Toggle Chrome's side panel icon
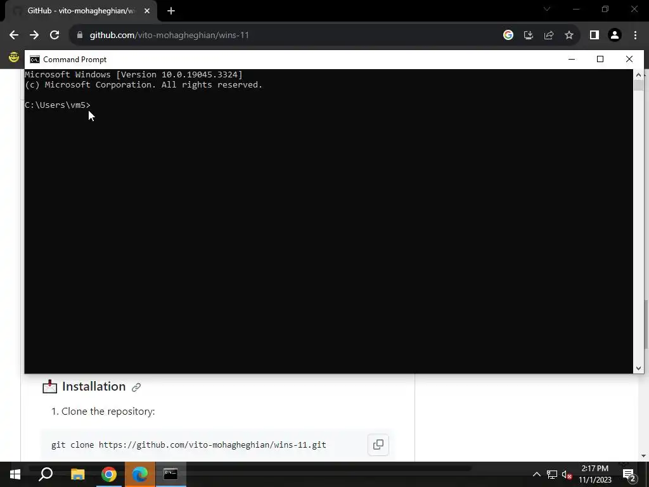Viewport: 649px width, 487px height. tap(594, 36)
